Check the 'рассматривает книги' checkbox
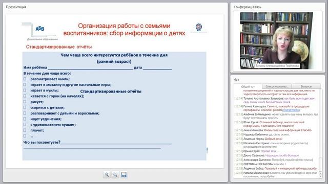The height and width of the screenshot is (184, 328). click(25, 79)
